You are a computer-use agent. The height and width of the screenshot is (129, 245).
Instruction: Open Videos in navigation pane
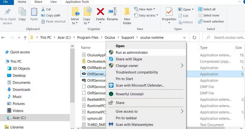coord(15,111)
